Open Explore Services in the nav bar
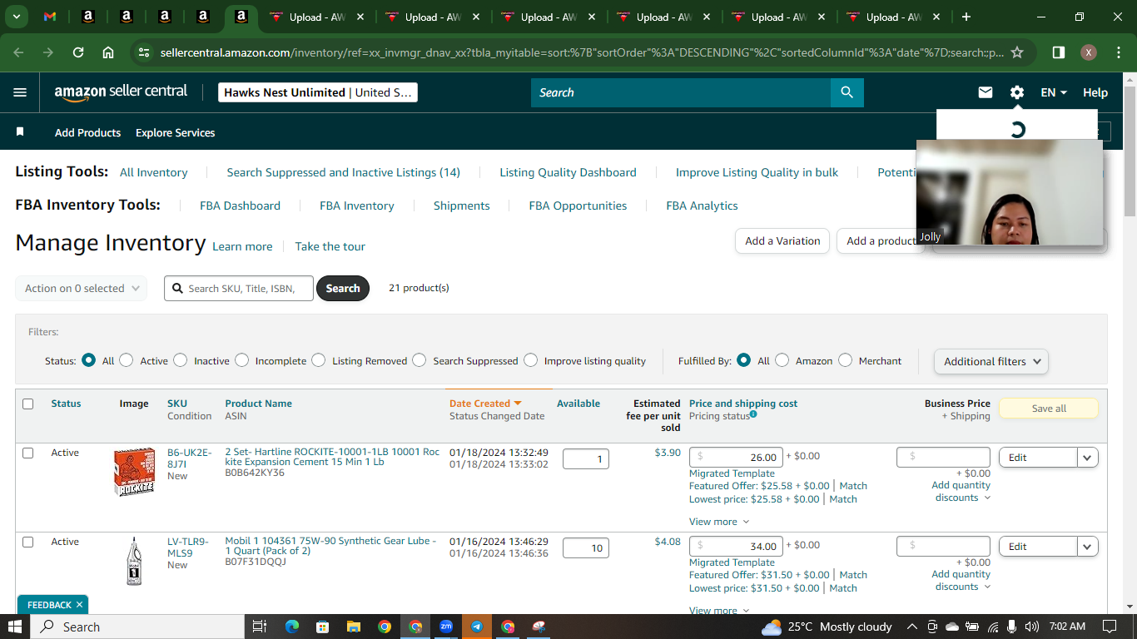Screen dimensions: 1137x639 click(x=176, y=132)
